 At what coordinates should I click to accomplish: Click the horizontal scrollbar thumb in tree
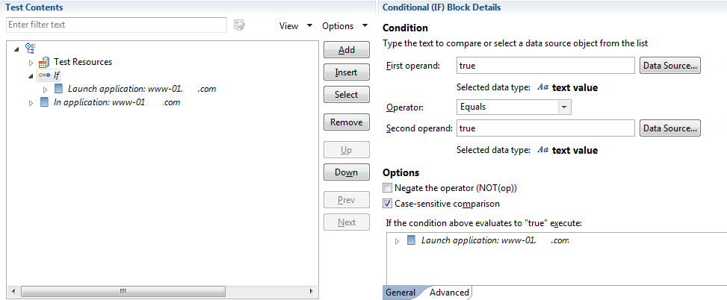coord(123,291)
